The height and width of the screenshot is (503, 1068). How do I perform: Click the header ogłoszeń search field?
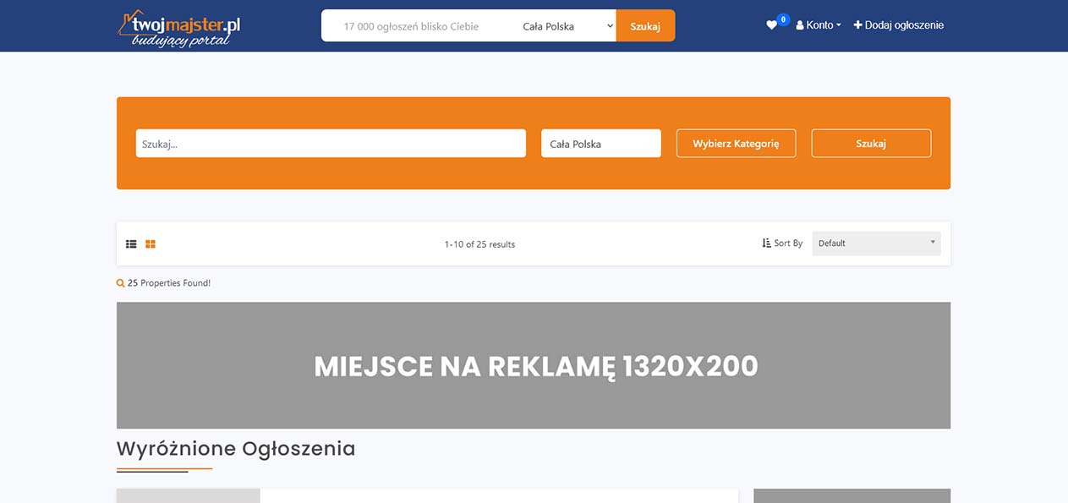coord(414,26)
